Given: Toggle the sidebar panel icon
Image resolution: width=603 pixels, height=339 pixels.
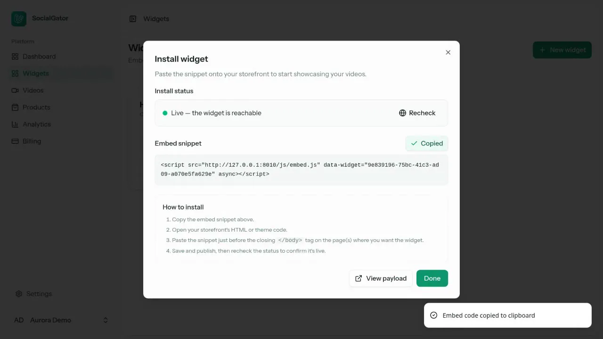Looking at the screenshot, I should (133, 19).
